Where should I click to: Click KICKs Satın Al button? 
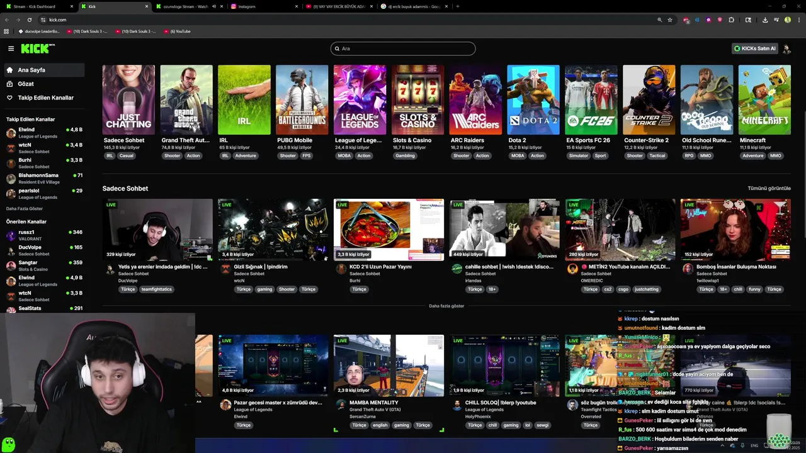tap(754, 48)
